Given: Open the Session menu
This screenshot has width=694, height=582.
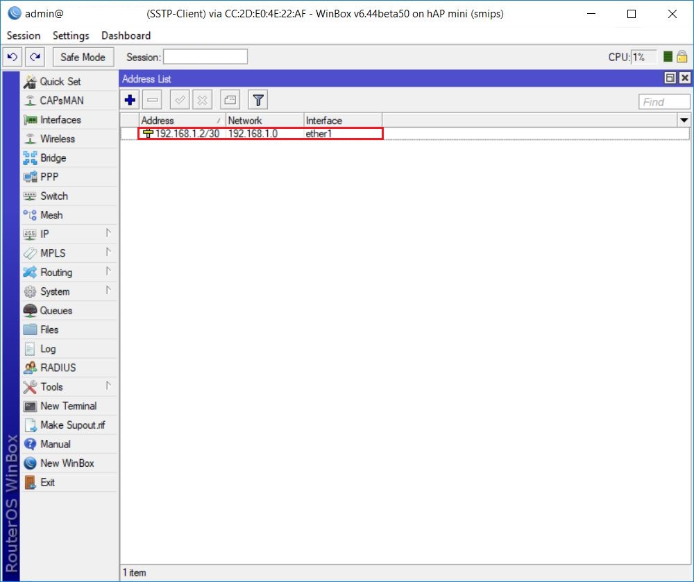Looking at the screenshot, I should (x=24, y=35).
